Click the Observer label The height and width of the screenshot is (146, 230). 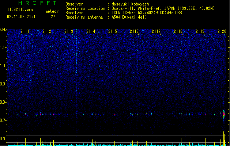74,4
